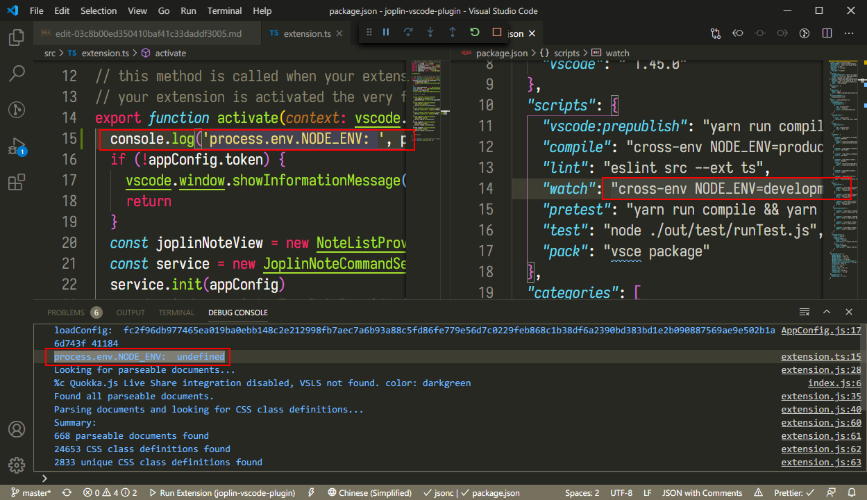This screenshot has width=867, height=500.
Task: Switch to the PROBLEMS panel tab
Action: click(66, 312)
